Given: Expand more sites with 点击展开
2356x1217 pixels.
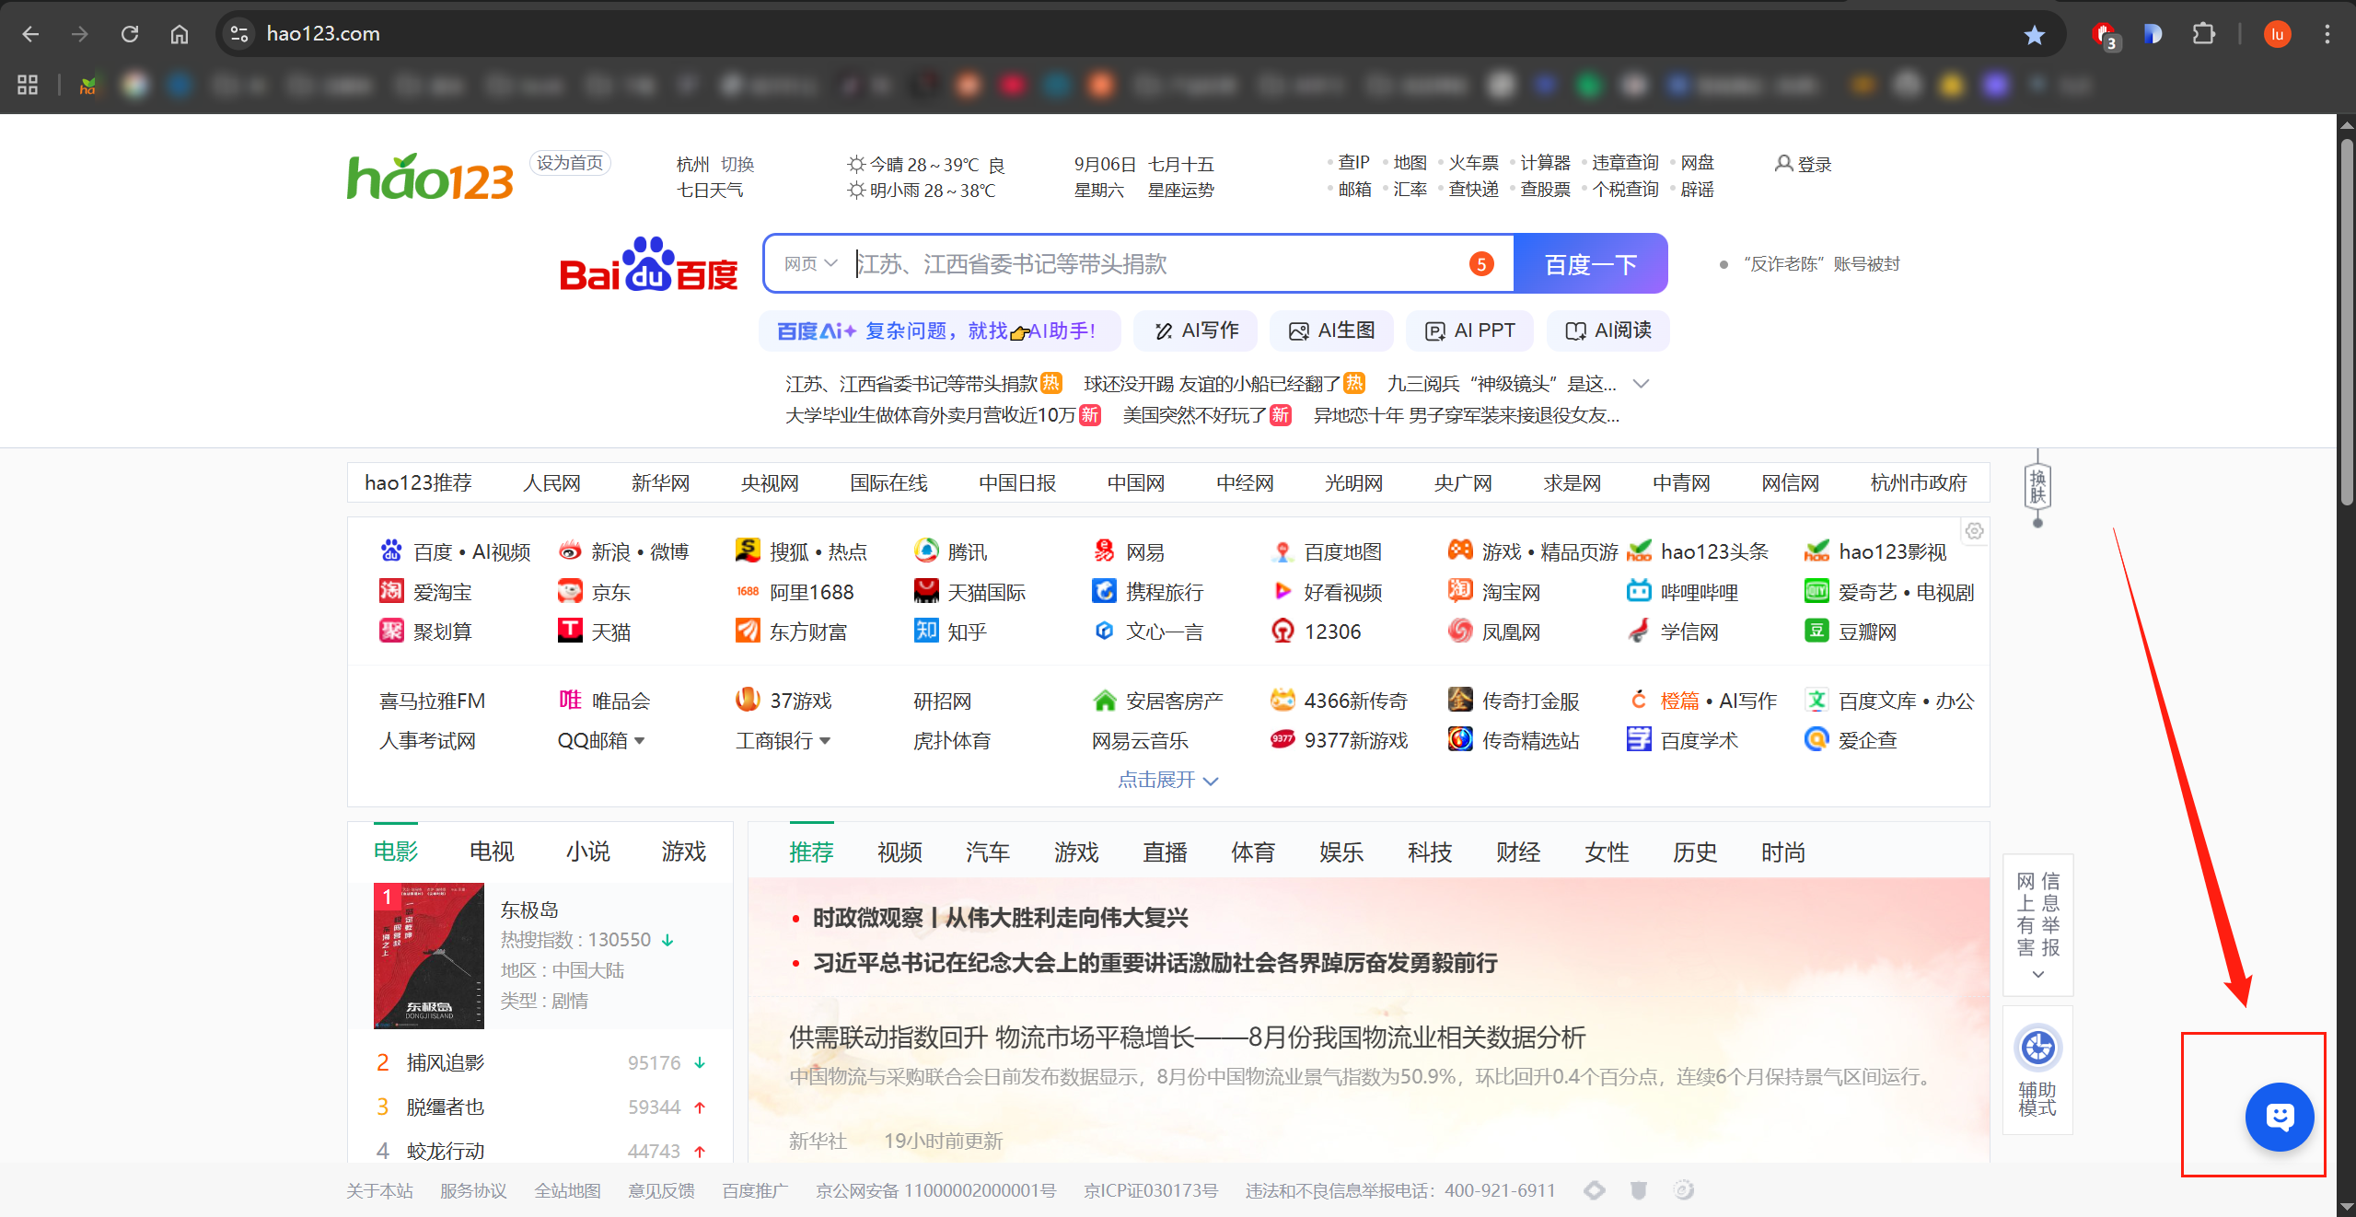Looking at the screenshot, I should (x=1167, y=780).
